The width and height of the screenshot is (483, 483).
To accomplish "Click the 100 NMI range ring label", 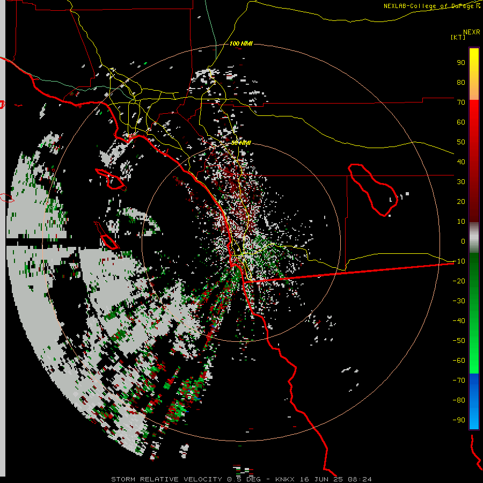I will (241, 44).
